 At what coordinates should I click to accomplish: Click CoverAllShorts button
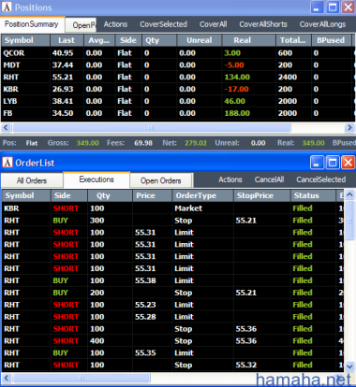click(263, 24)
